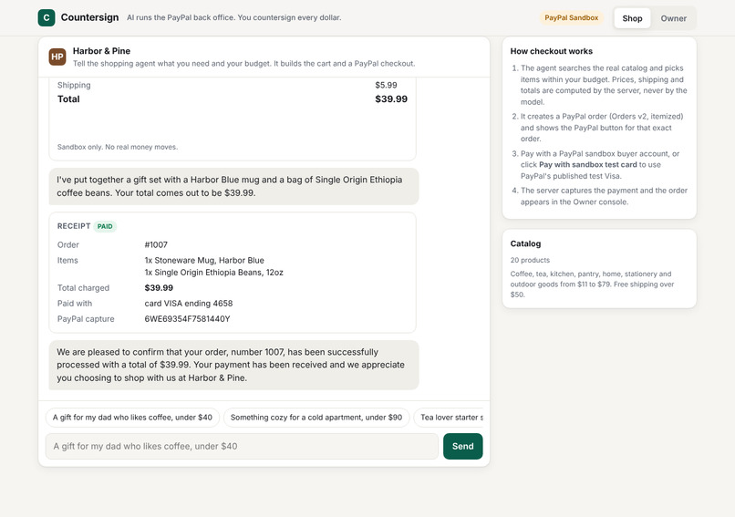735x517 pixels.
Task: Click 'Sandbox only. No real money moves.' note
Action: click(x=118, y=147)
